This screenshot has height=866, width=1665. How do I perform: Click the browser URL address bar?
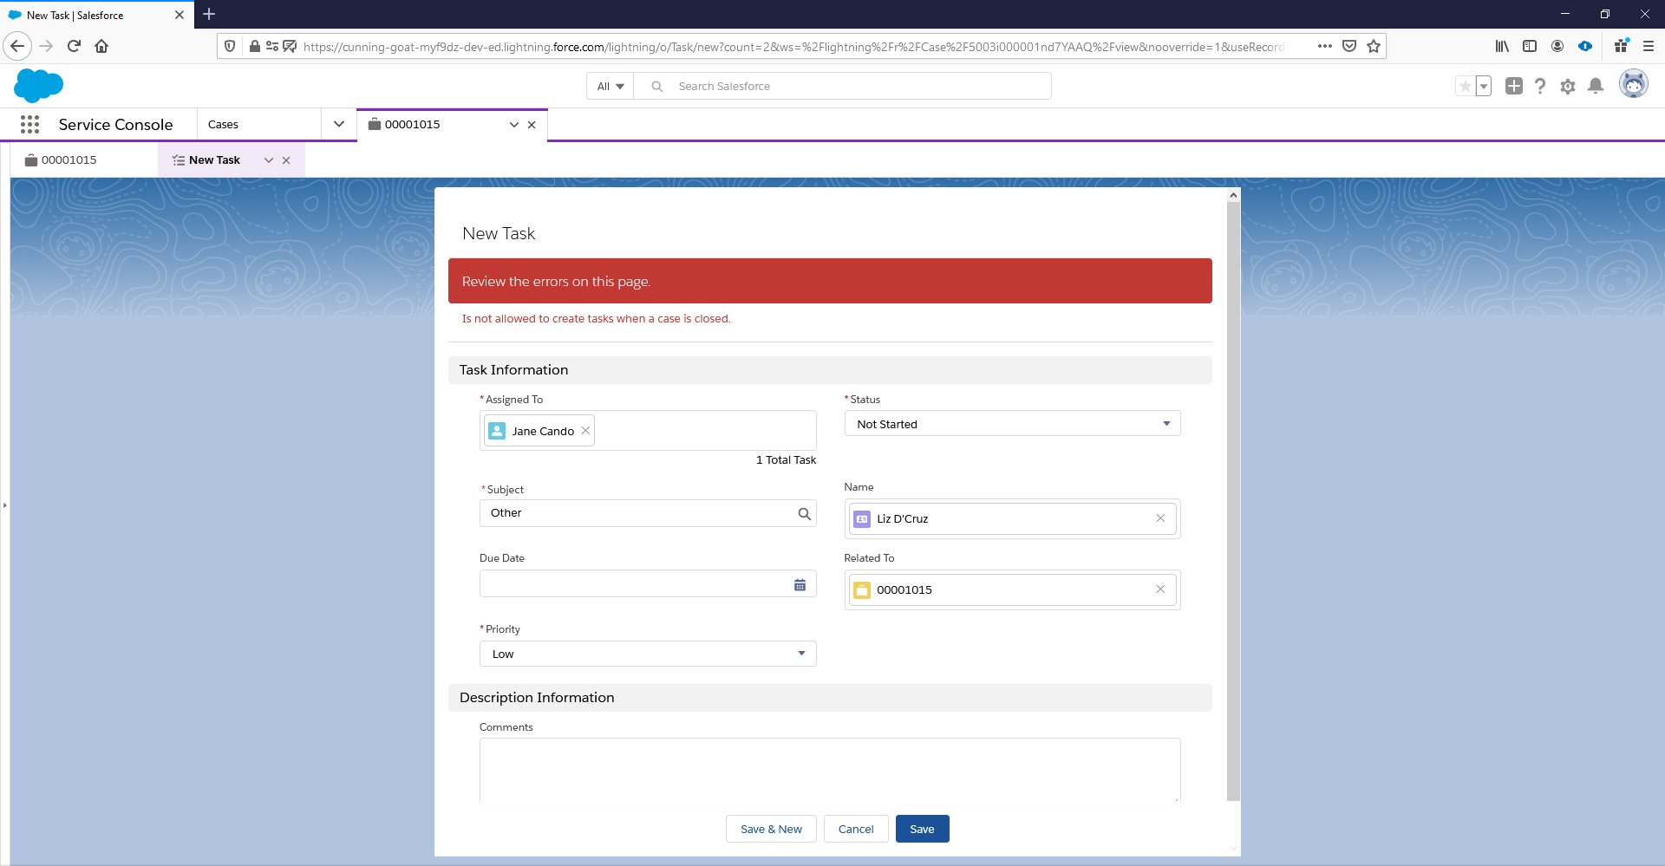tap(793, 46)
